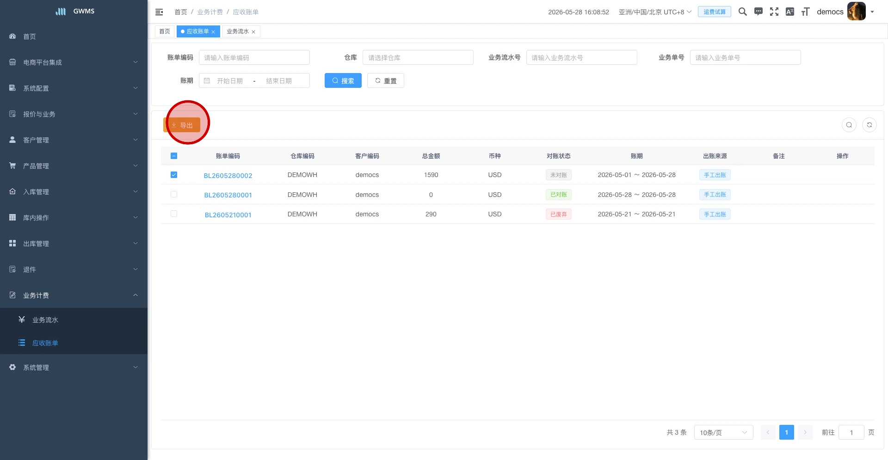Viewport: 888px width, 460px height.
Task: Open the 请选择仓库 warehouse dropdown
Action: tap(418, 57)
